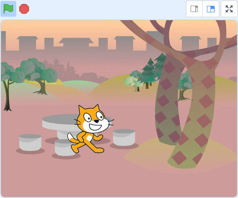Stop the project with red stop sign
This screenshot has width=238, height=198.
click(24, 9)
